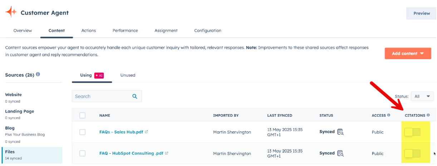Image resolution: width=437 pixels, height=166 pixels.
Task: Click Public access in HubSpot Consulting row
Action: coord(378,154)
